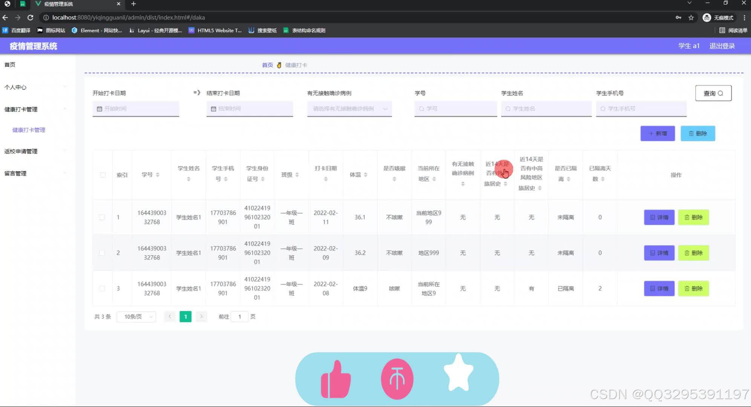
Task: Click the 查询 search button
Action: click(x=713, y=93)
